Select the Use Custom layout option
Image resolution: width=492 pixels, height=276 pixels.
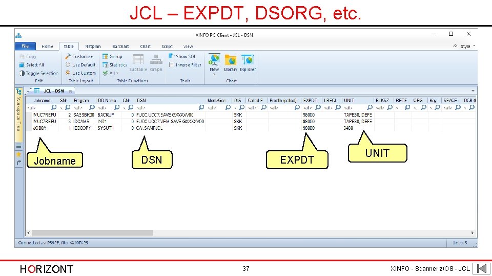click(x=80, y=73)
